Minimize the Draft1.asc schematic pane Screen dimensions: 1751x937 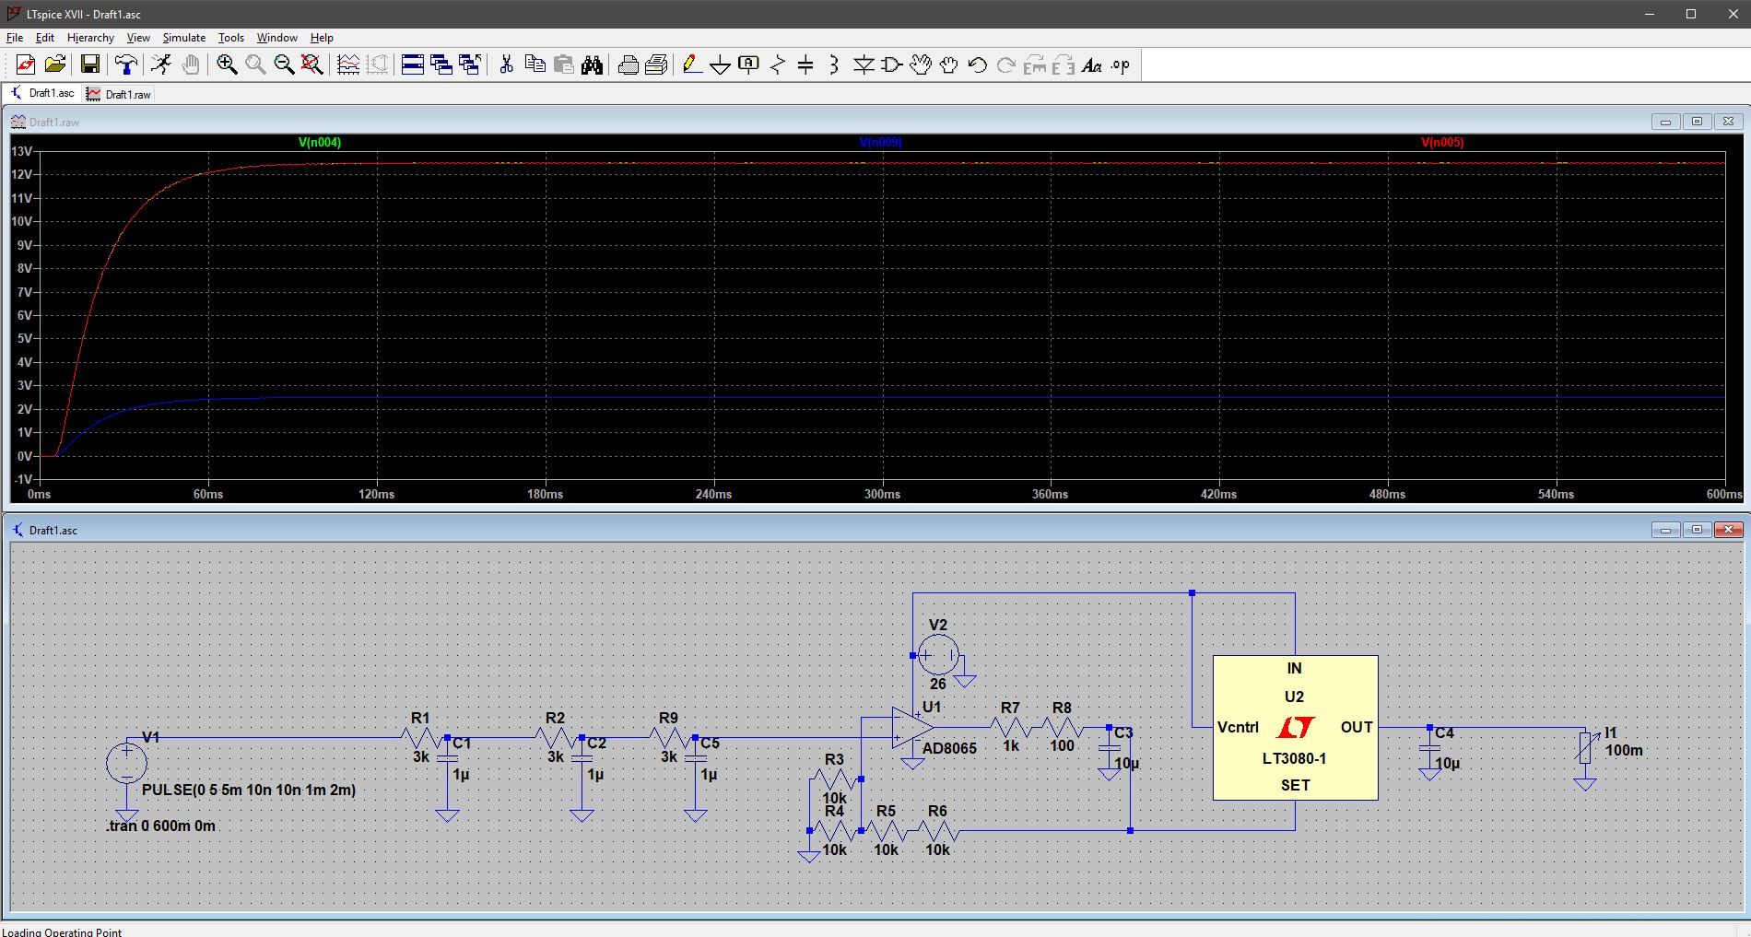(1665, 530)
